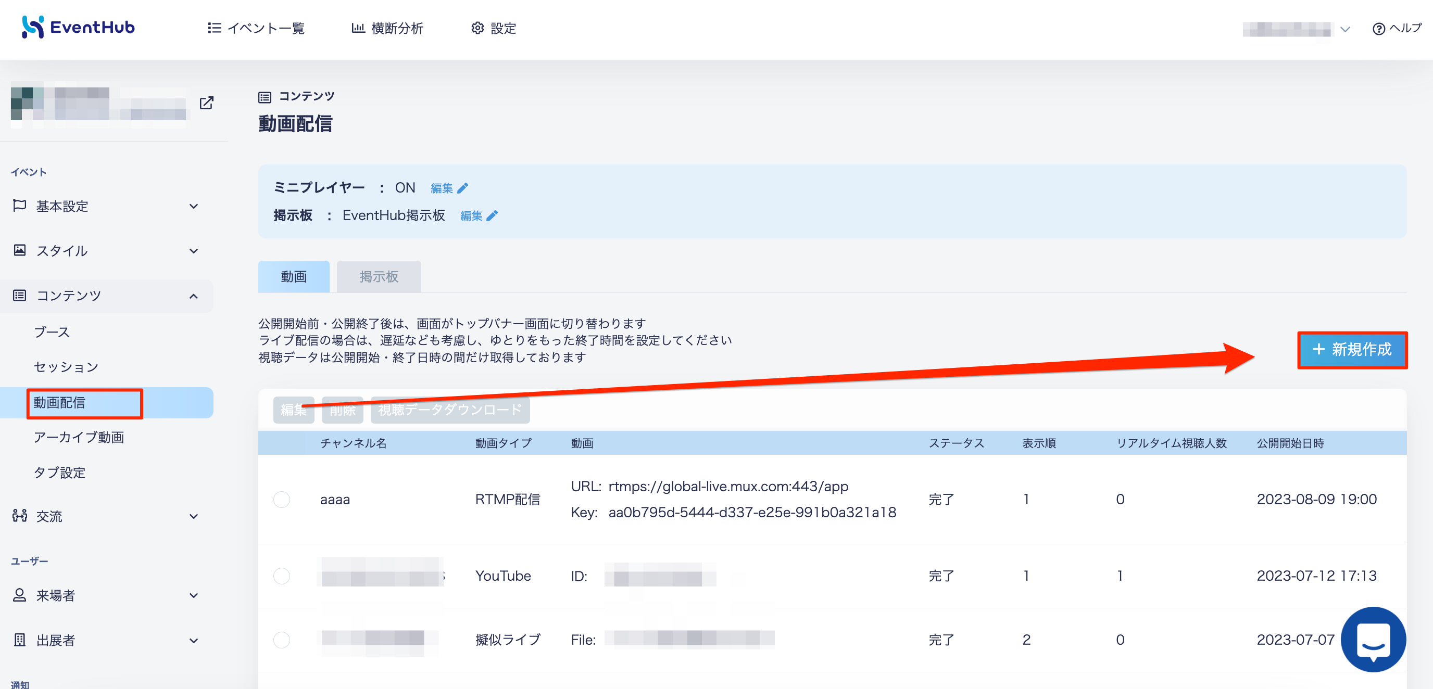
Task: Click the people icon for 交流
Action: click(19, 516)
